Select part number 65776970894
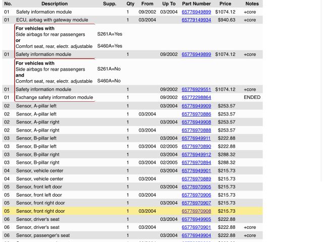Viewport: 323px width, 242px height. (196, 163)
